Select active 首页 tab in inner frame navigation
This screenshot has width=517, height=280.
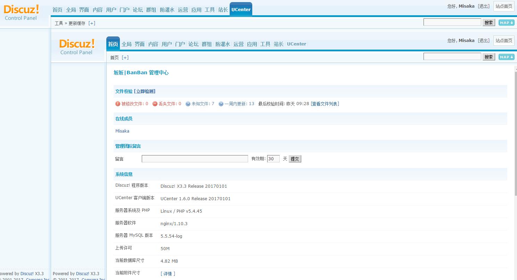coord(113,44)
